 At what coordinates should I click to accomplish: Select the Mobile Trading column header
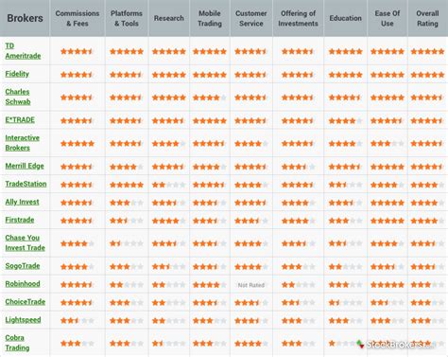tap(210, 18)
